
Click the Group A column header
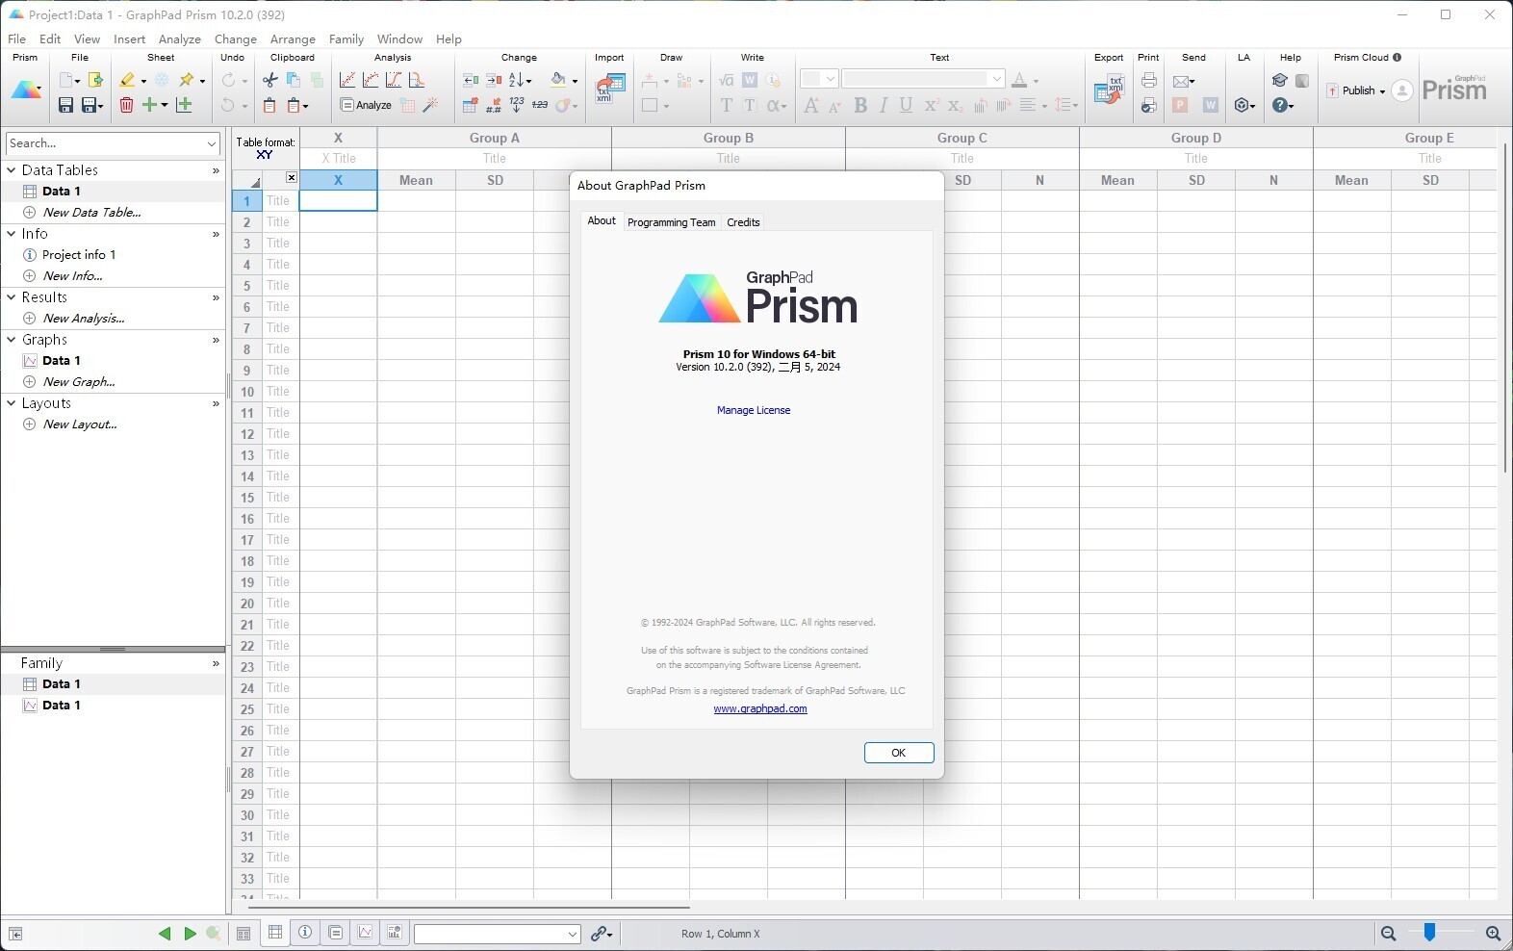pos(495,138)
